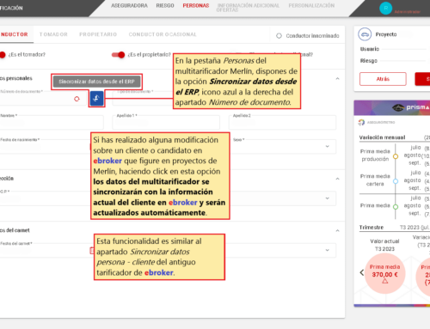The height and width of the screenshot is (329, 430).
Task: Open the Sexo dropdown
Action: [x=327, y=146]
